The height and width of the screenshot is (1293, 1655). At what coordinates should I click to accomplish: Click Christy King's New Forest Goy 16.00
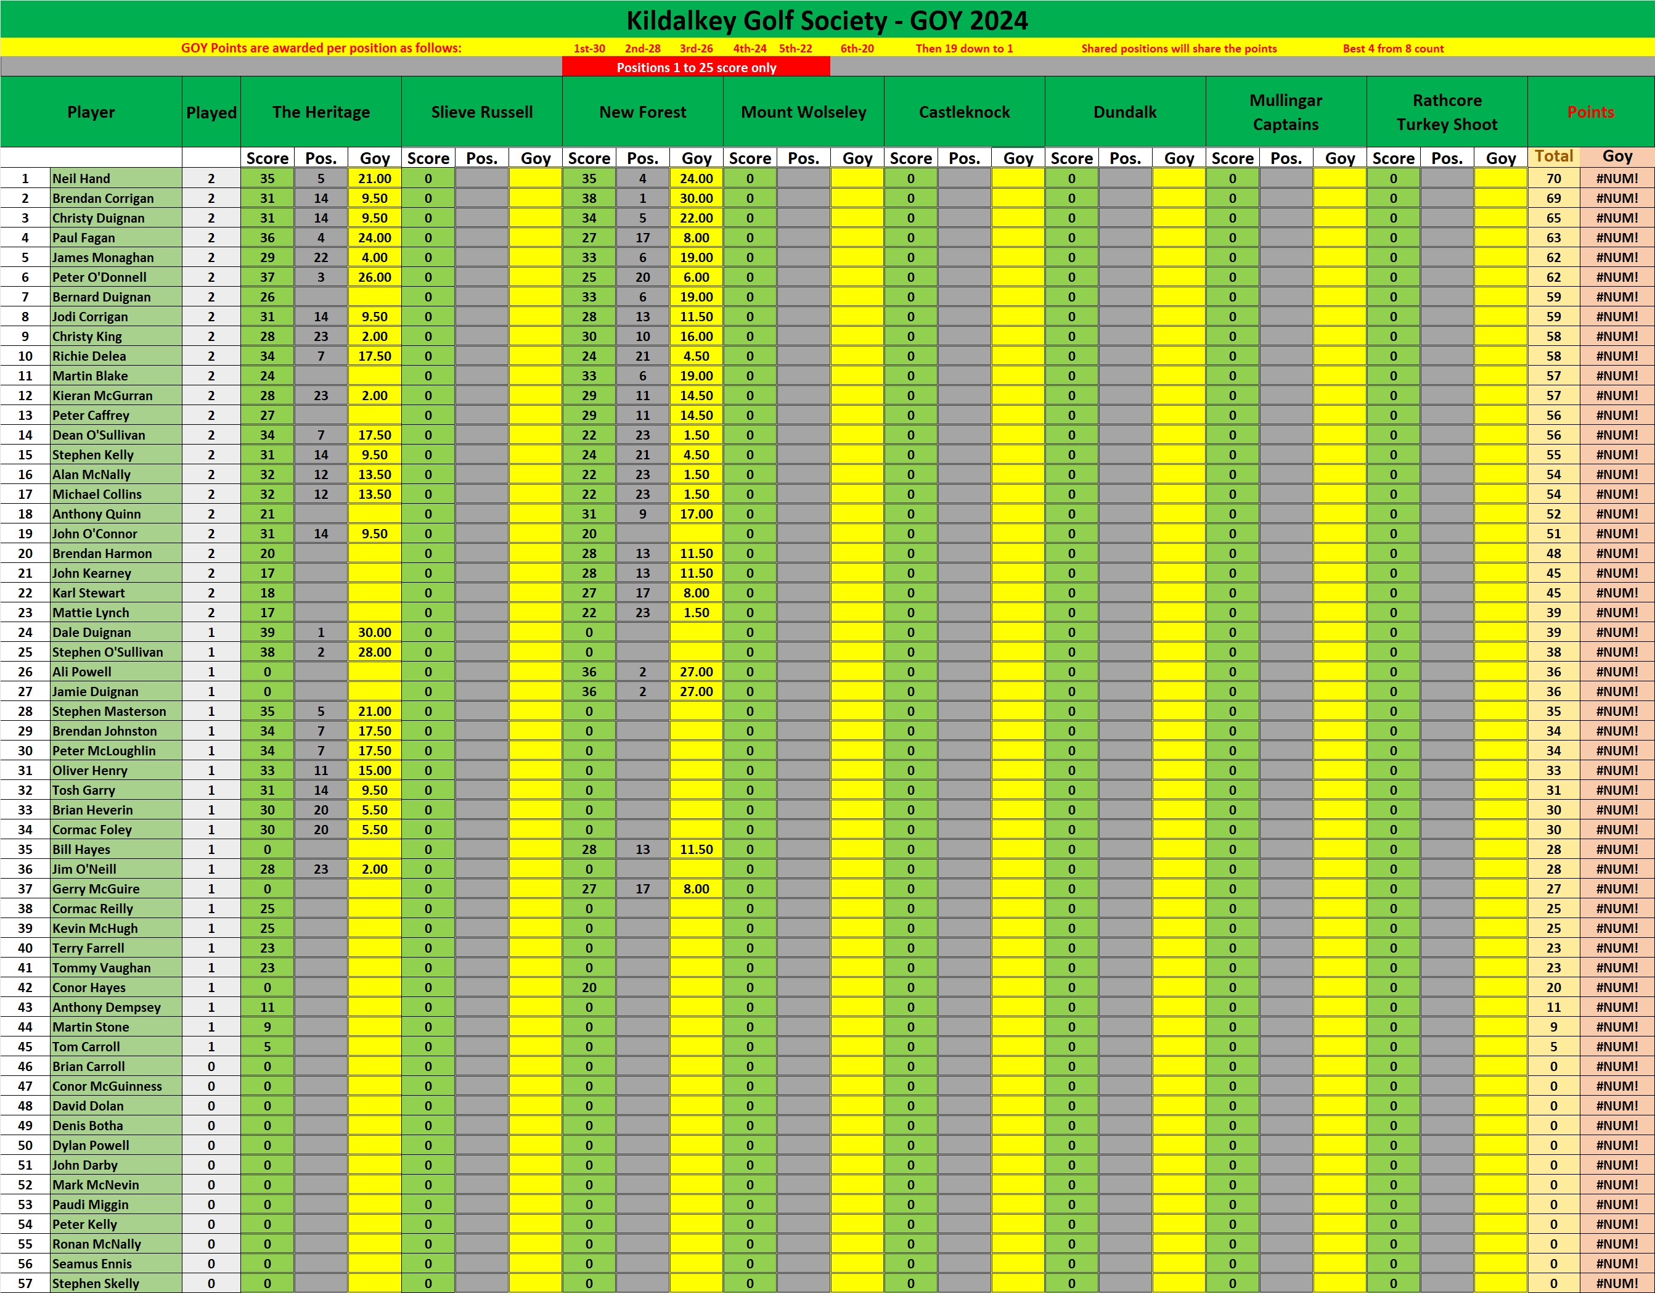coord(696,336)
